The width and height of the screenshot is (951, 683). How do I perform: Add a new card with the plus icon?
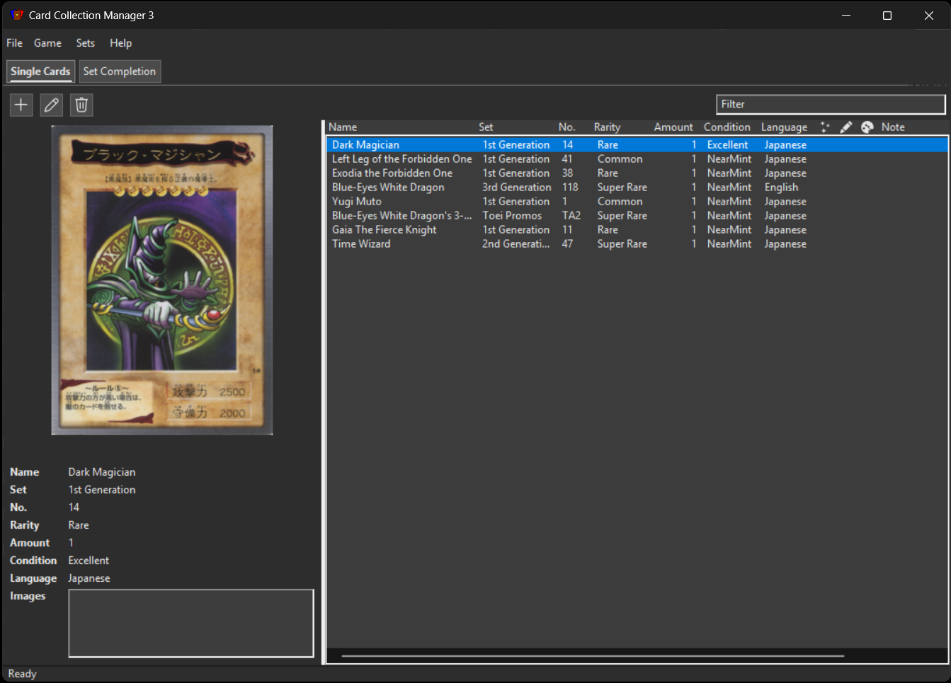pos(21,105)
